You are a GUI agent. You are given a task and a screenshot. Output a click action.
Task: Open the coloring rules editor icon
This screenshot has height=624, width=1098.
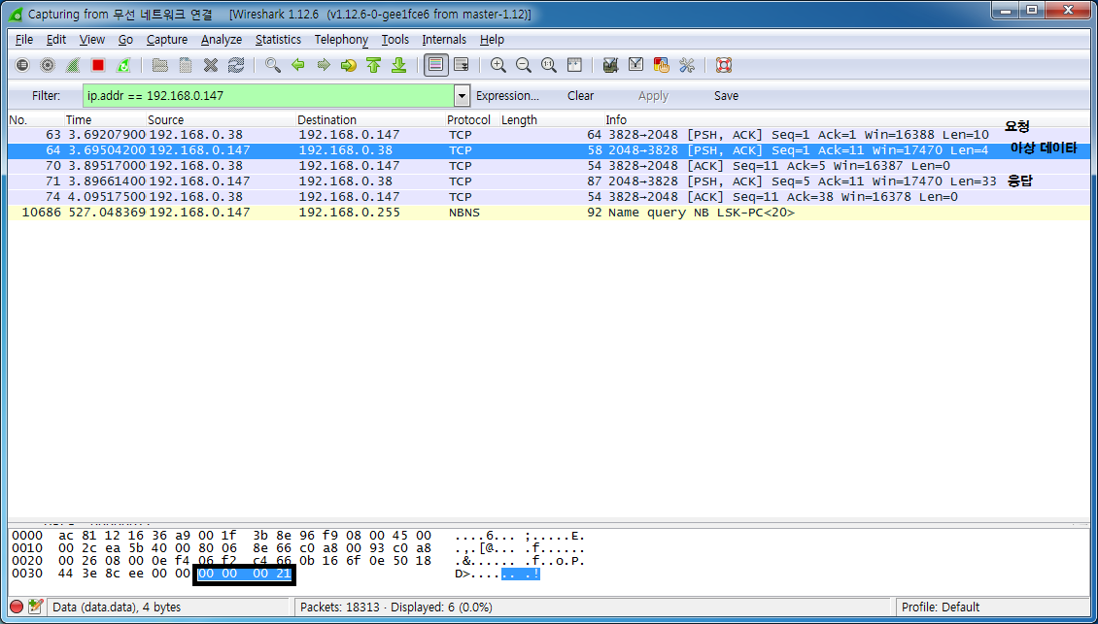point(662,65)
